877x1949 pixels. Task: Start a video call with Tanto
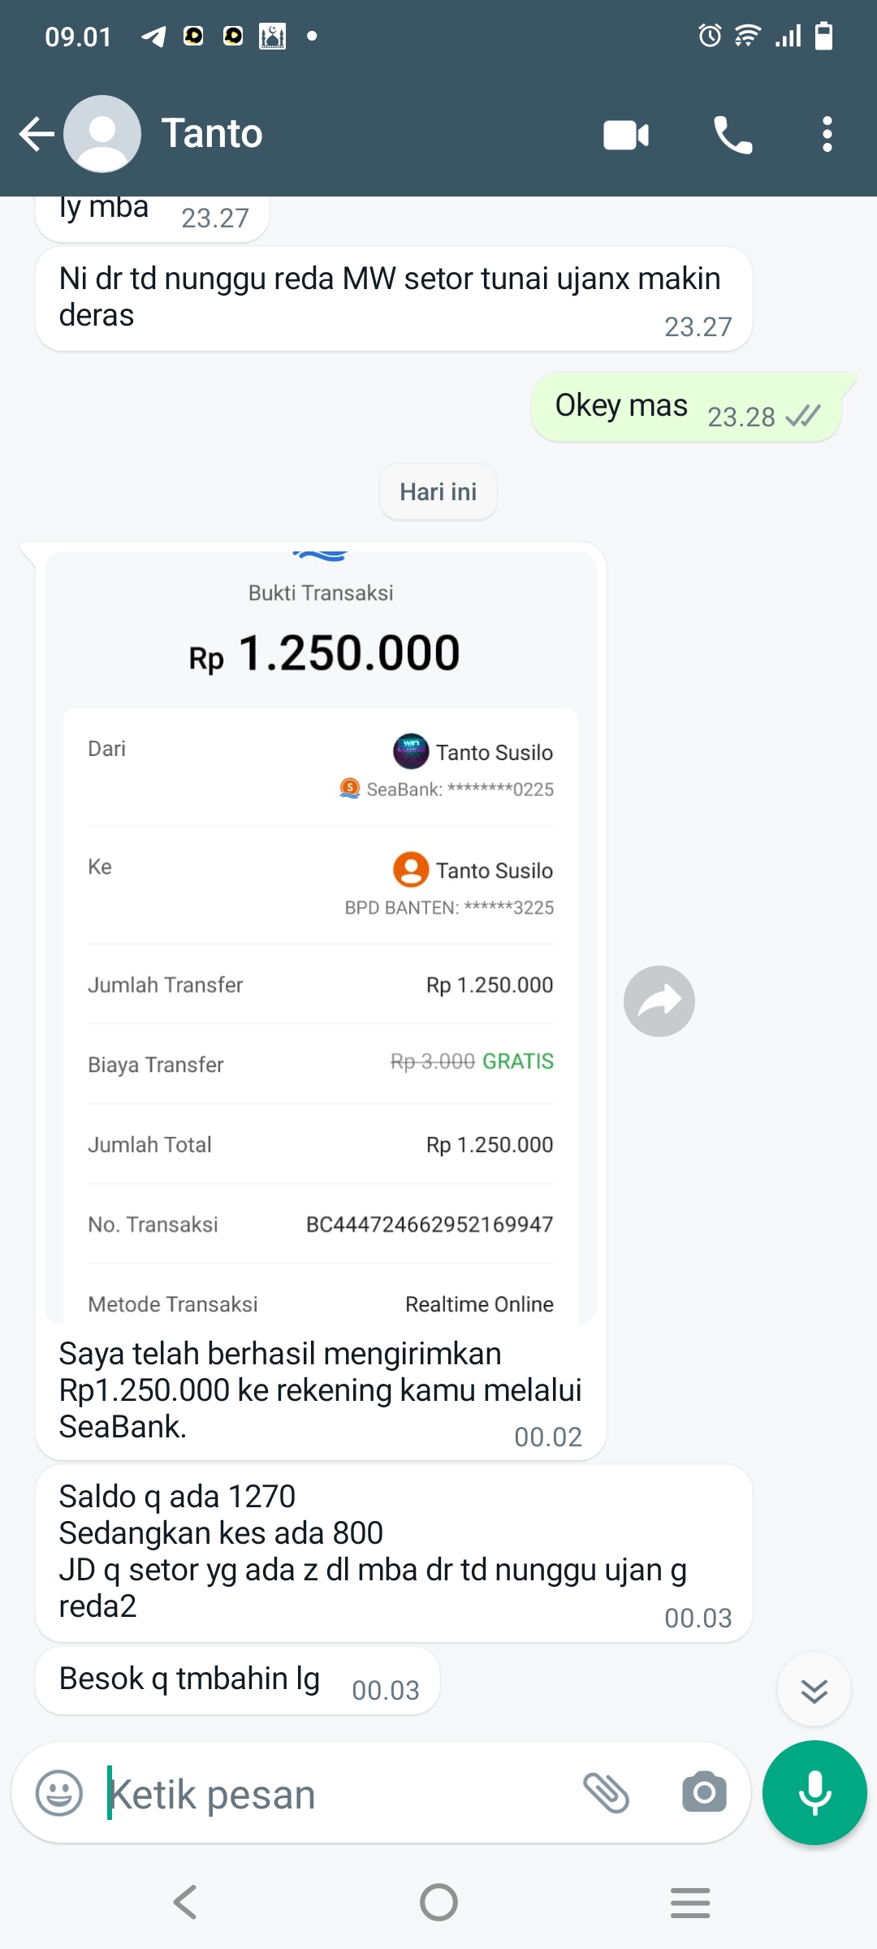point(626,135)
